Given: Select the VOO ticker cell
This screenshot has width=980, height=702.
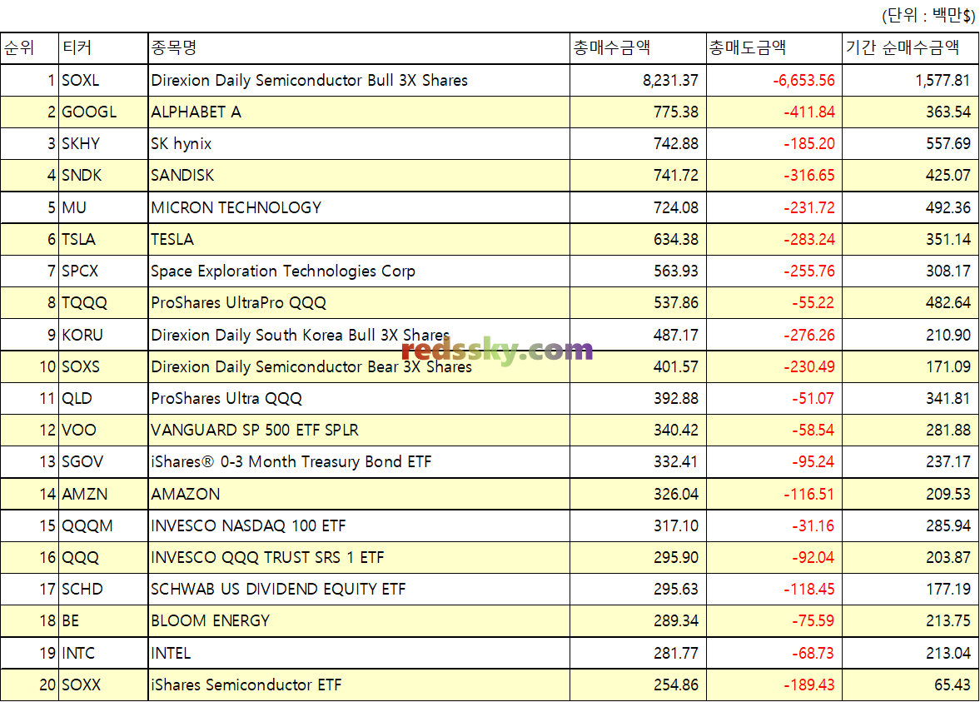Looking at the screenshot, I should tap(103, 430).
